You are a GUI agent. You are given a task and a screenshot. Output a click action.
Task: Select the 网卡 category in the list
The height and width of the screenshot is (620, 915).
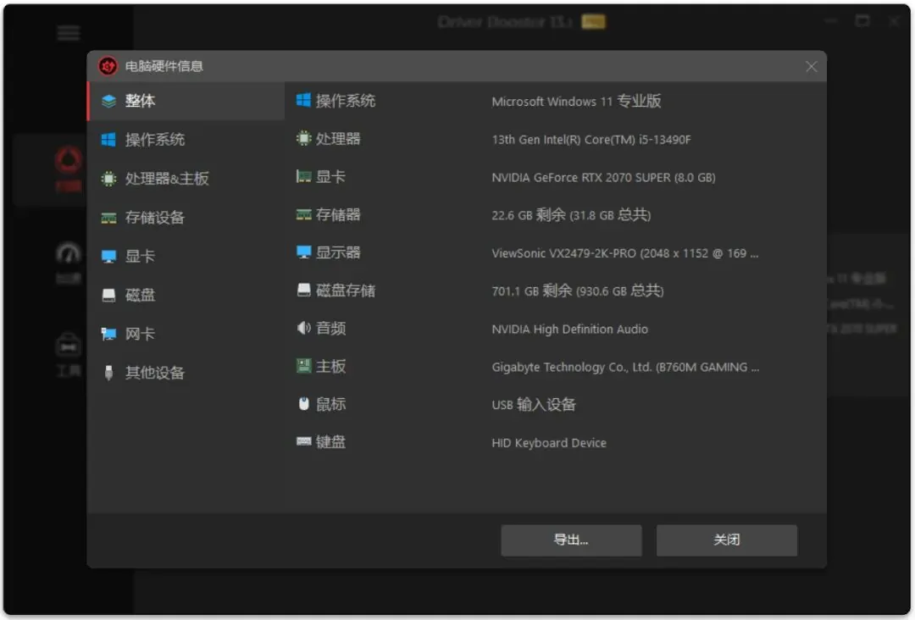click(x=138, y=334)
